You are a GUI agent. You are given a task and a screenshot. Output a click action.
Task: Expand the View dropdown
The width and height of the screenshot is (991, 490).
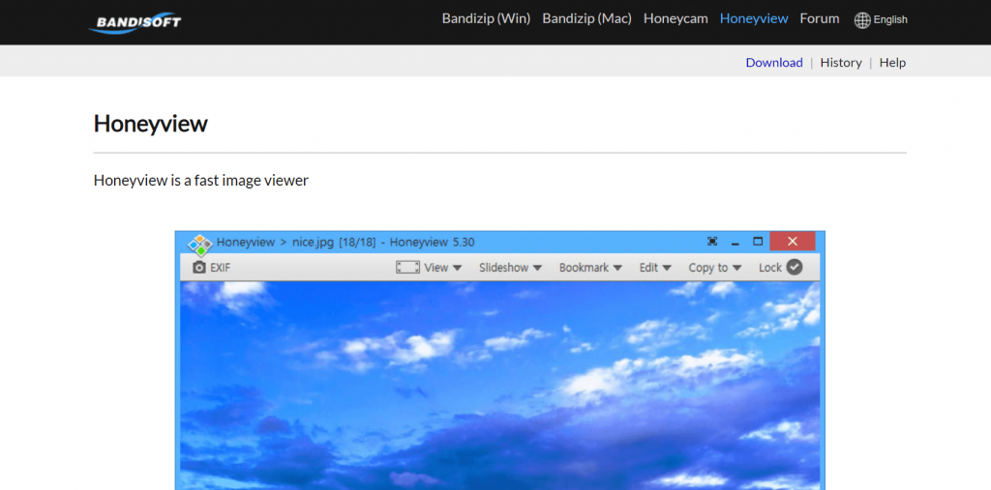443,268
